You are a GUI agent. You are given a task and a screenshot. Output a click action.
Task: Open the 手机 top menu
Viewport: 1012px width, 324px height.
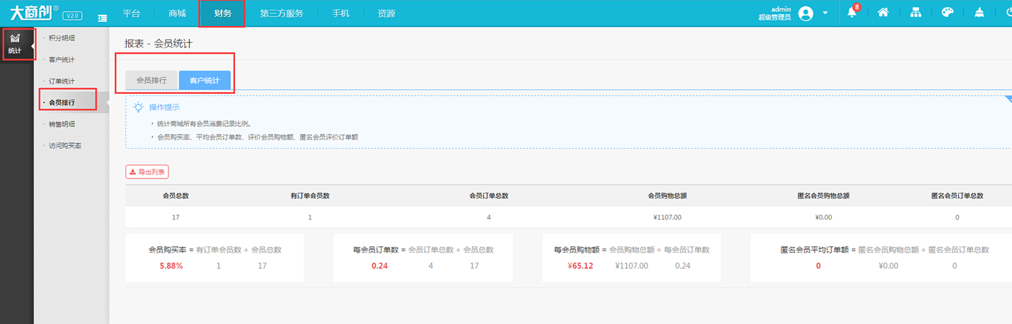click(340, 13)
